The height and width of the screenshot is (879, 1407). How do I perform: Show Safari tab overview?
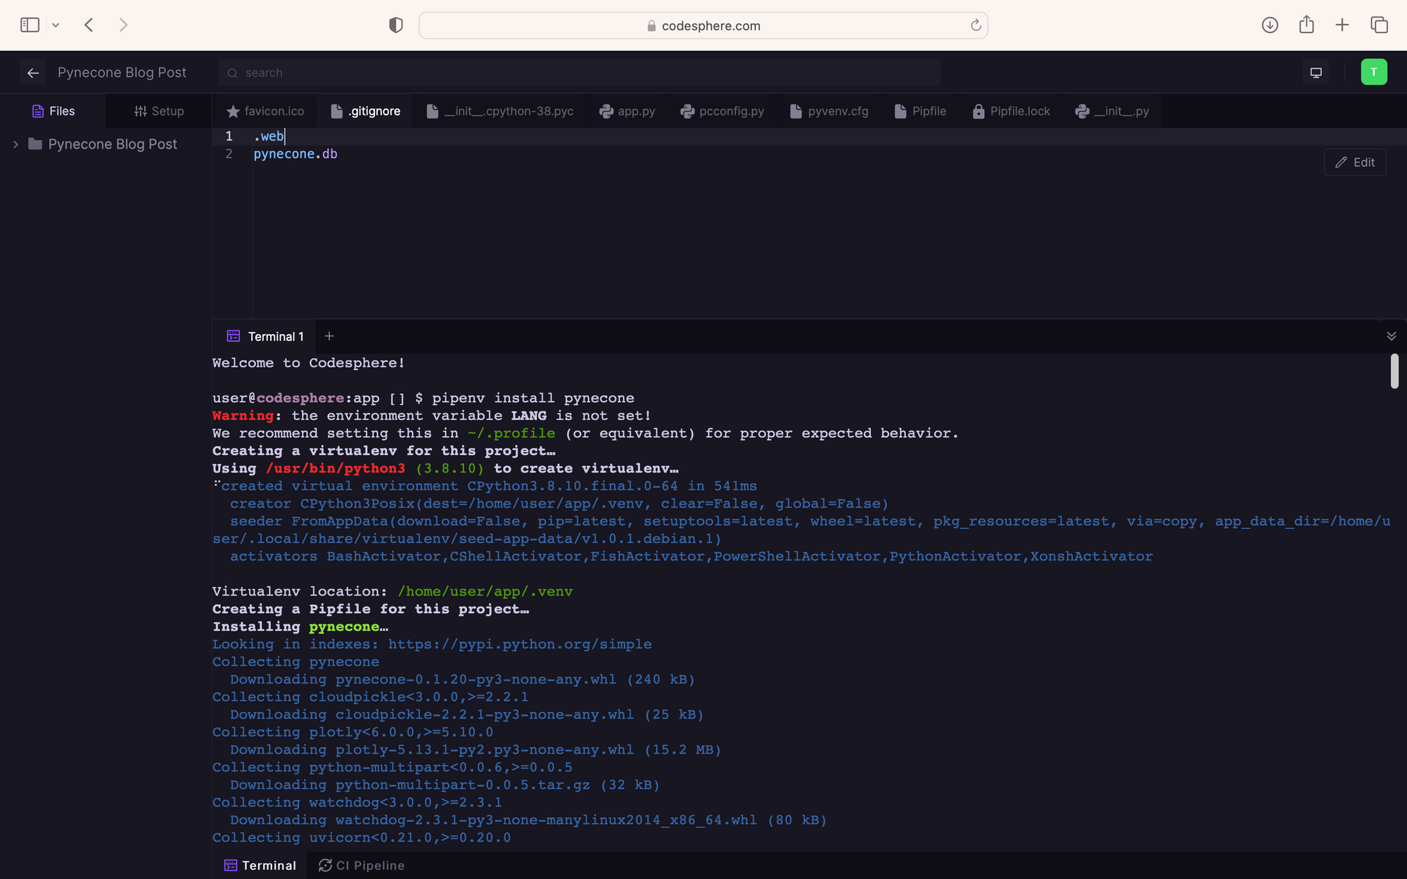tap(1379, 25)
